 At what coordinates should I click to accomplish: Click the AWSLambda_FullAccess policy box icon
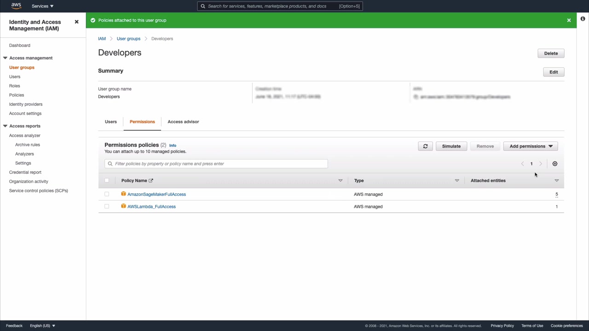pyautogui.click(x=123, y=206)
